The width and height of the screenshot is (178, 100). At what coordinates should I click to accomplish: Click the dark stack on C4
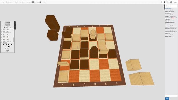[84, 45]
